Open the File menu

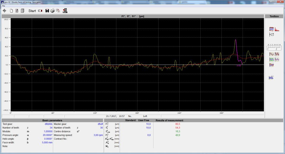[4, 6]
